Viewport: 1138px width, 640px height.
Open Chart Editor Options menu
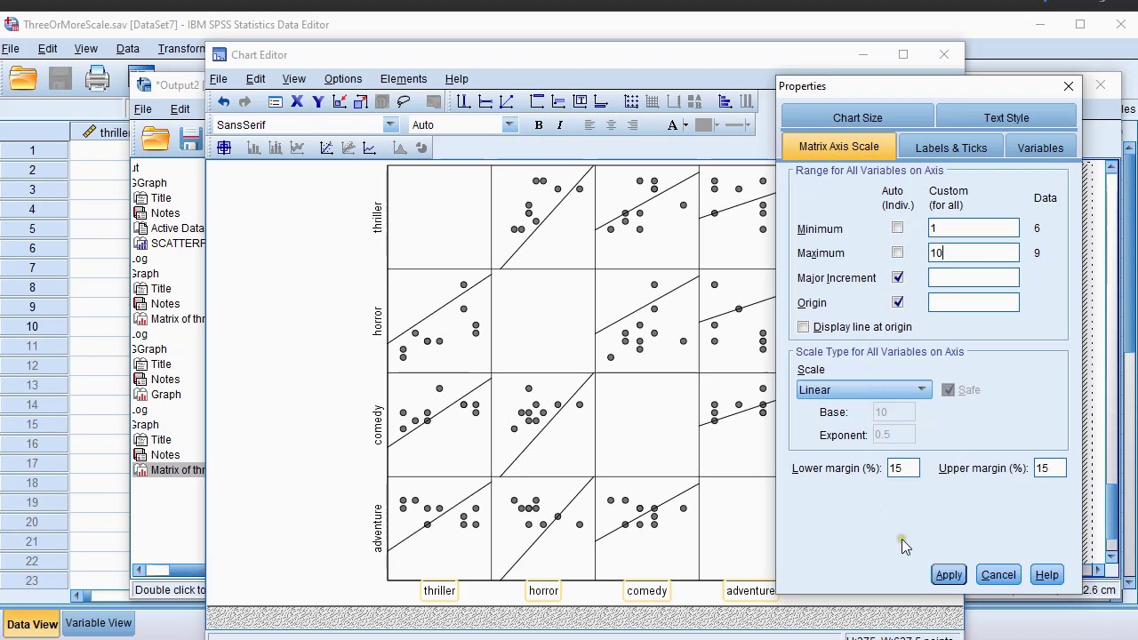point(342,79)
